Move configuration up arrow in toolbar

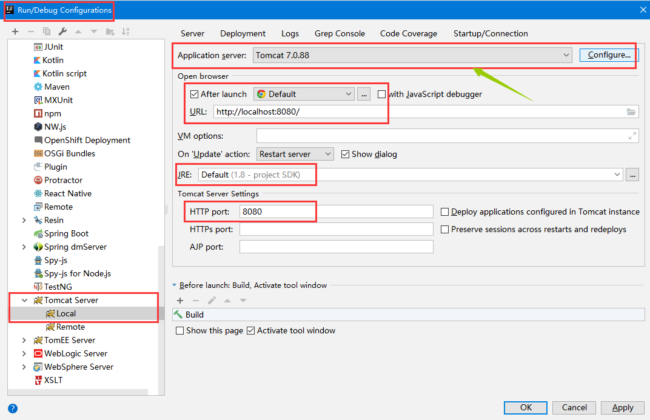[x=78, y=32]
